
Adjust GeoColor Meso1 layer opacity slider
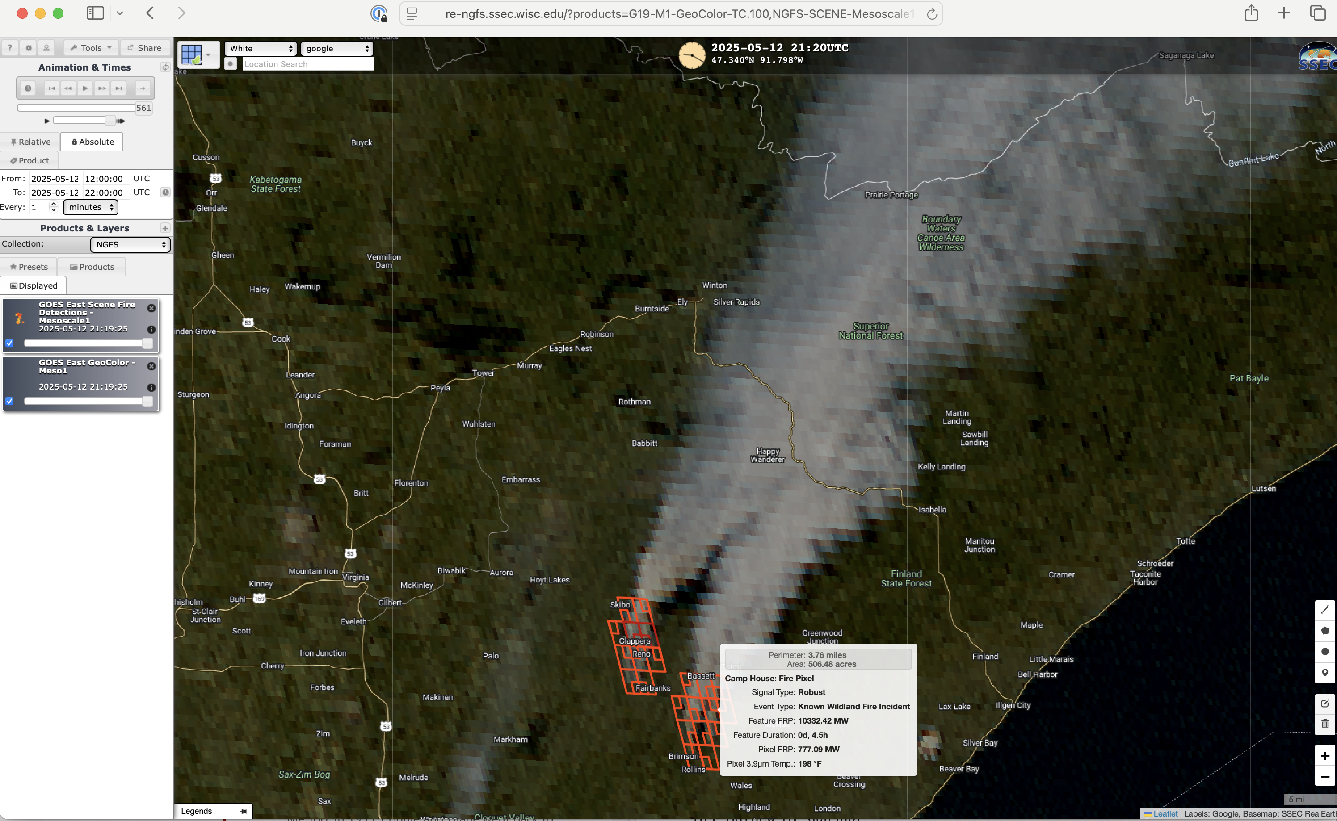click(88, 401)
